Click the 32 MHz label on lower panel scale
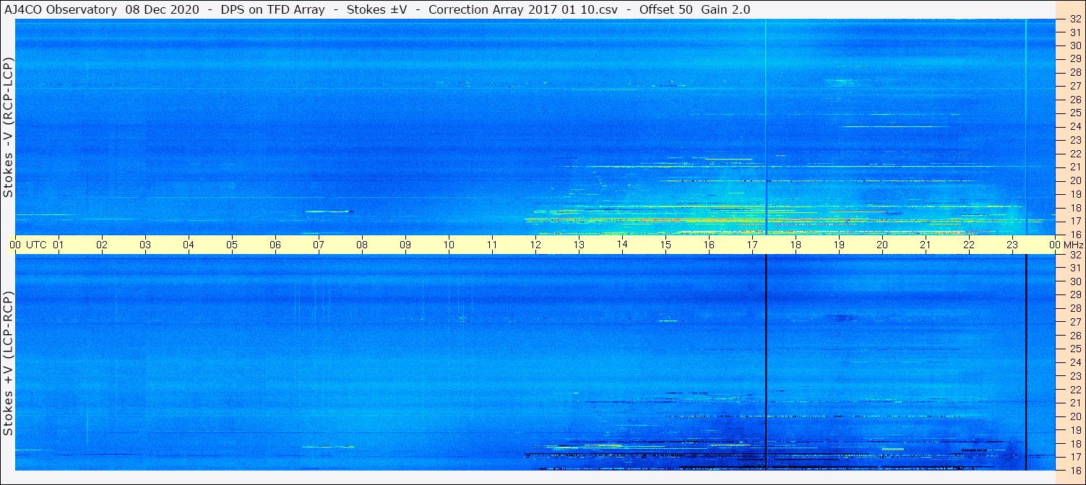1086x485 pixels. click(x=1075, y=255)
